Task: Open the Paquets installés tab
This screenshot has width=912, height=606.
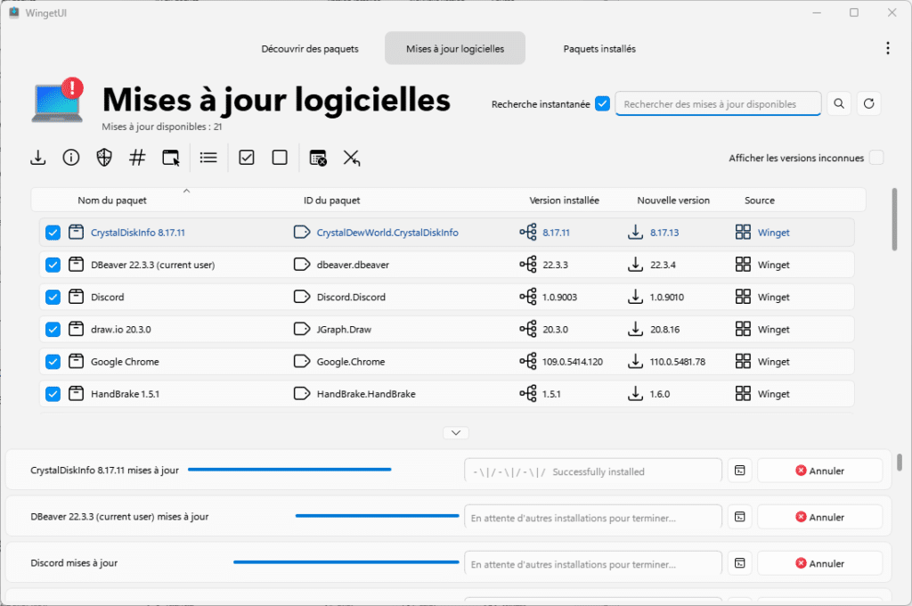Action: (599, 48)
